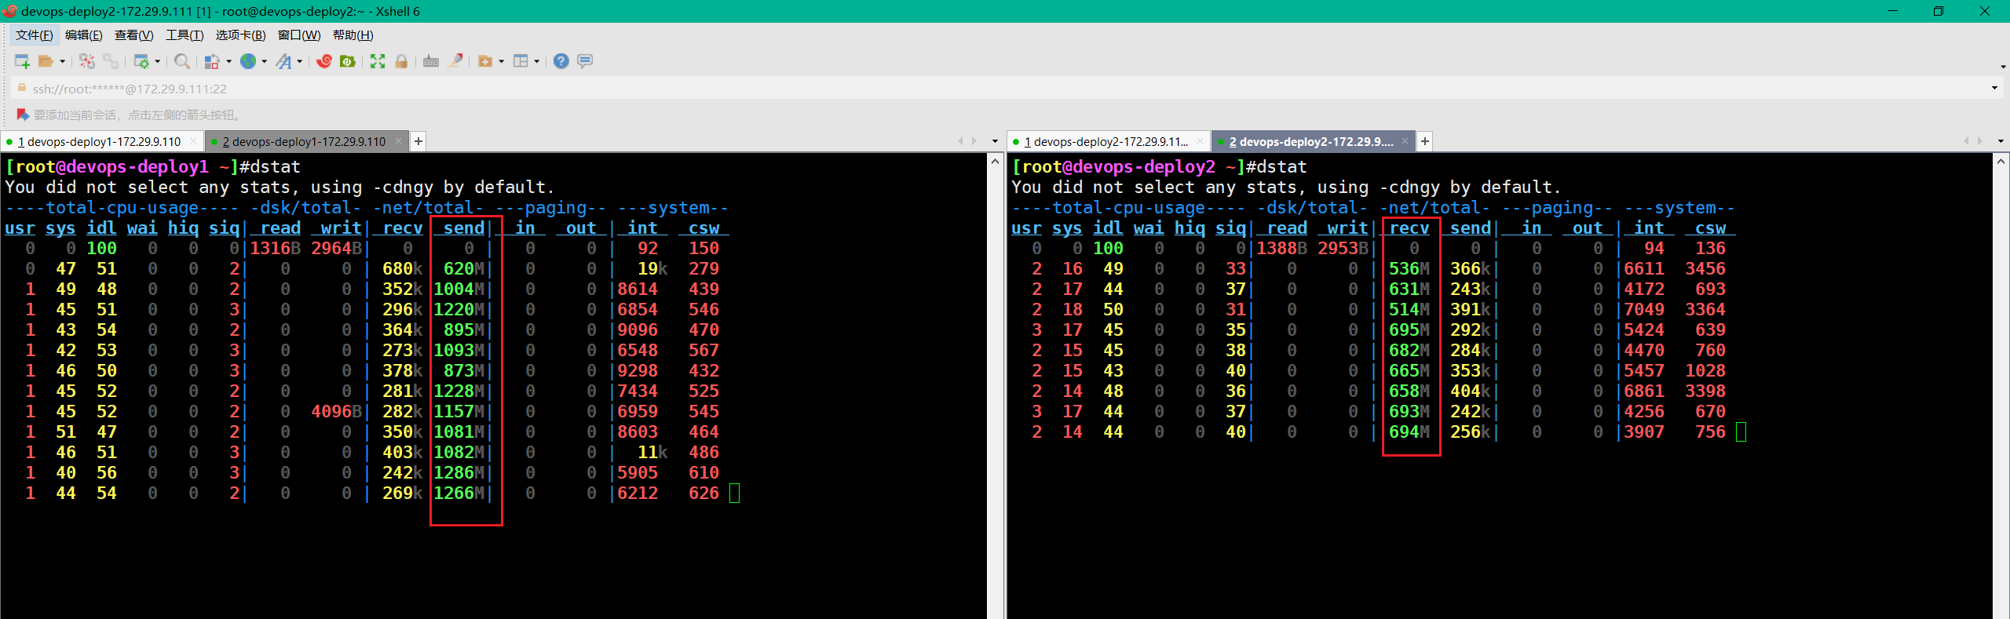2010x619 pixels.
Task: Click '[root@devops-deploy2 ~]#dstat' prompt line
Action: pyautogui.click(x=1159, y=166)
